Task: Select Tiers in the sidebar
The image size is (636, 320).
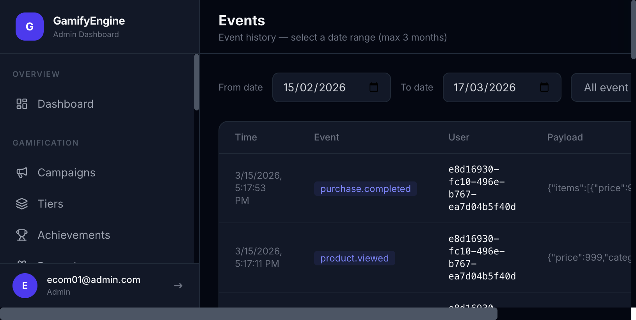Action: pyautogui.click(x=50, y=204)
